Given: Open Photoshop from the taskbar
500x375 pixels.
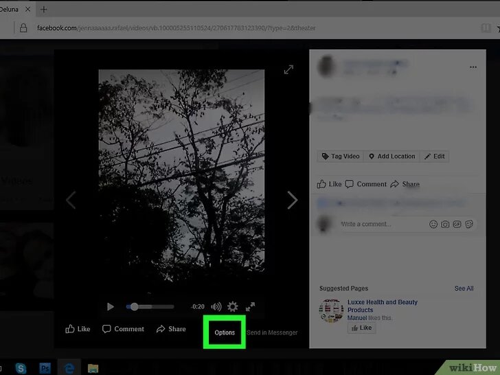Looking at the screenshot, I should pos(45,368).
